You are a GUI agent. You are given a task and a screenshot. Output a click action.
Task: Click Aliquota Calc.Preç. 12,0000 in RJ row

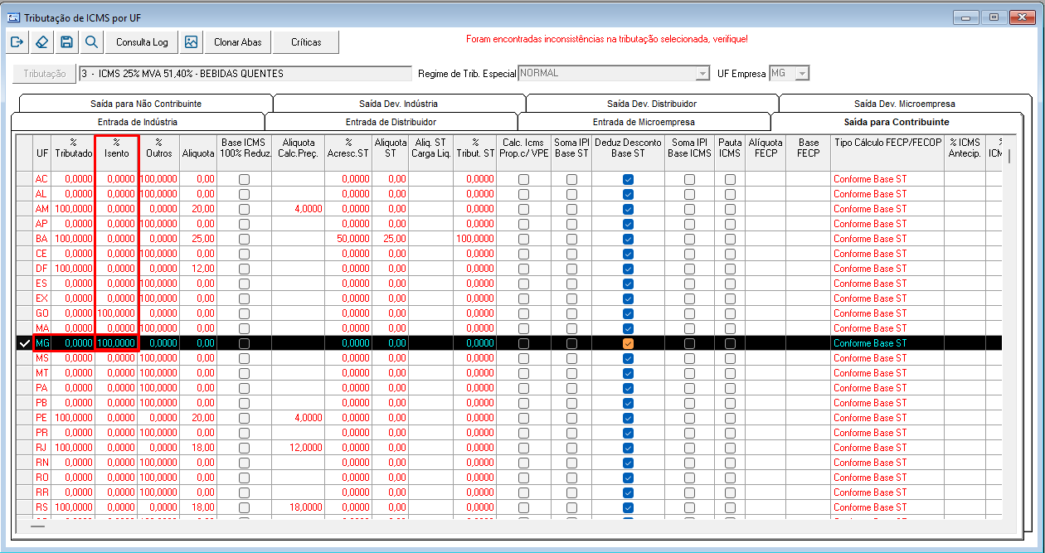tap(298, 448)
